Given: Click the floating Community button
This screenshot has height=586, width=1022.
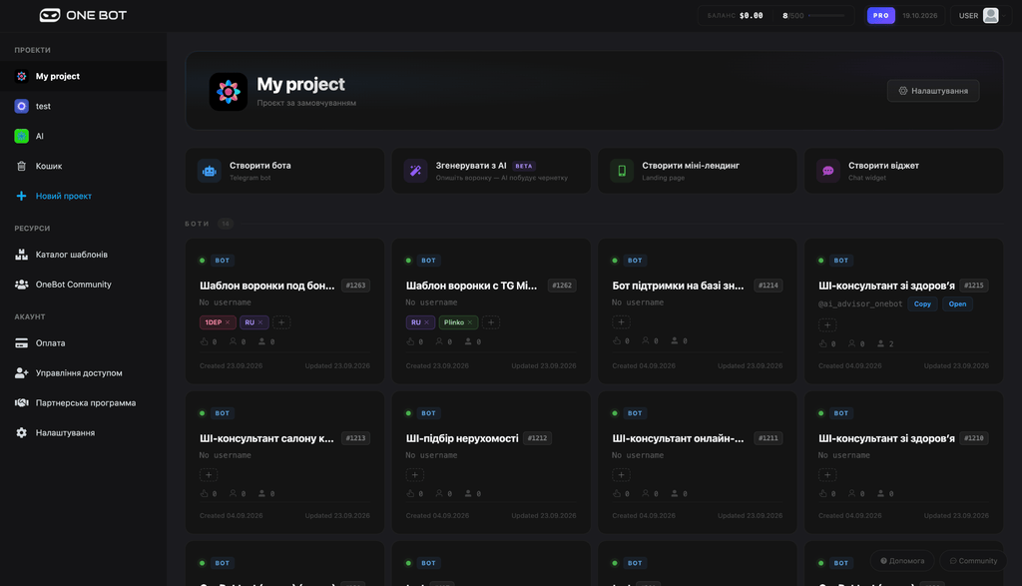Looking at the screenshot, I should pos(973,561).
